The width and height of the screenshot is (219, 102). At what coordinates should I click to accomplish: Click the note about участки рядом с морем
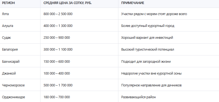click(x=154, y=14)
